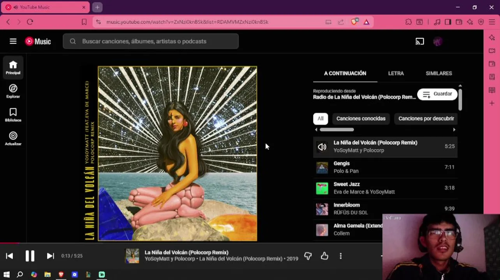The image size is (500, 280).
Task: Open Biblioteca in the sidebar
Action: [13, 115]
